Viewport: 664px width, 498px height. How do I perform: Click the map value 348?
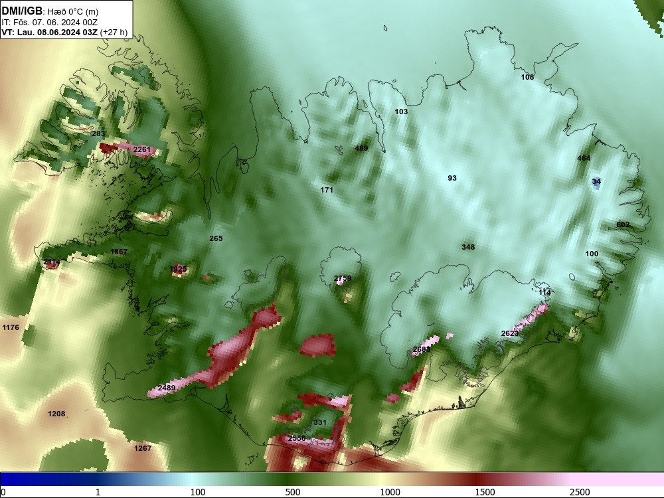(x=468, y=247)
